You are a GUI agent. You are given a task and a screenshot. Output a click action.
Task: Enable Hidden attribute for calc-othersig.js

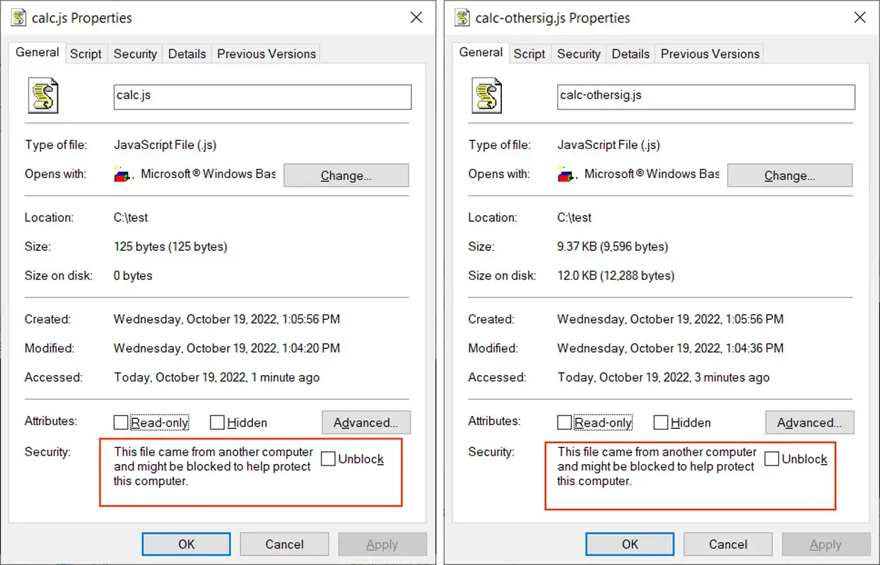pos(661,422)
